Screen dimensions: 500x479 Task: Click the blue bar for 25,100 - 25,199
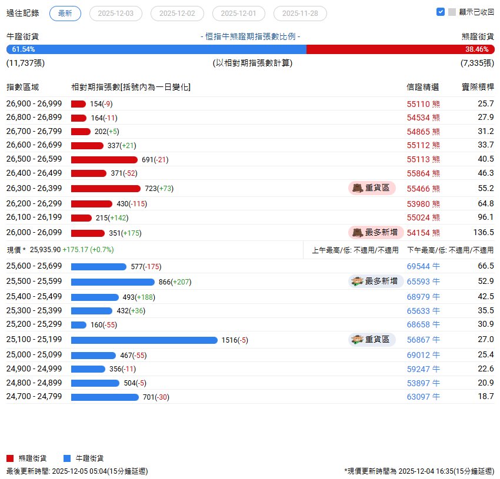pyautogui.click(x=144, y=340)
